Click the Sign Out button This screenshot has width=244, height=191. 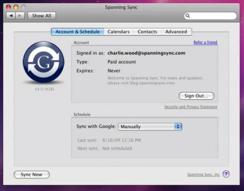click(x=196, y=96)
